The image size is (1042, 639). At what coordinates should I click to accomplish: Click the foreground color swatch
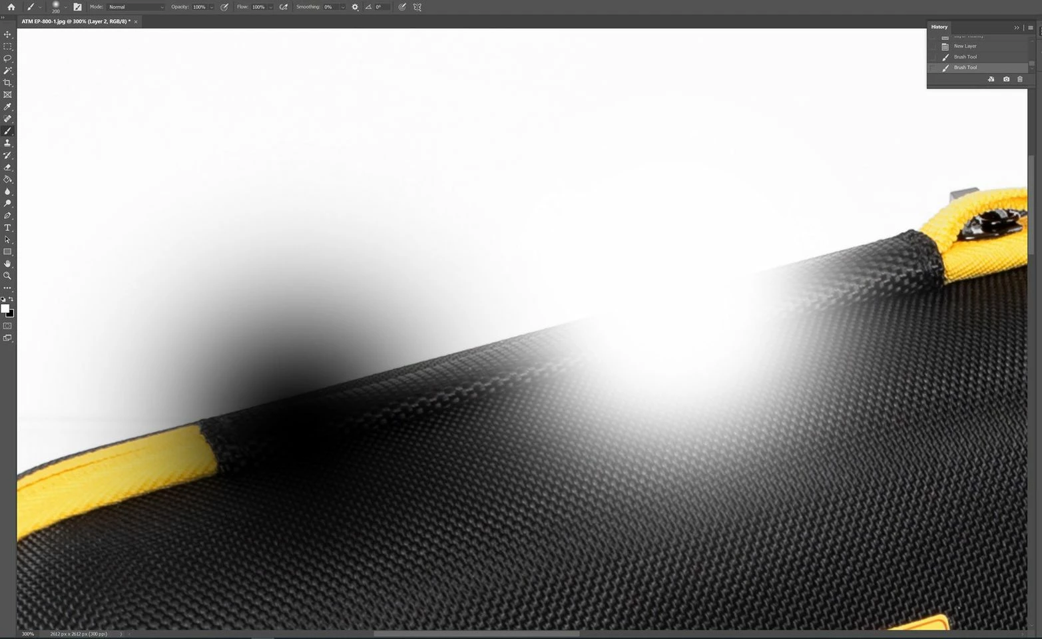point(5,308)
